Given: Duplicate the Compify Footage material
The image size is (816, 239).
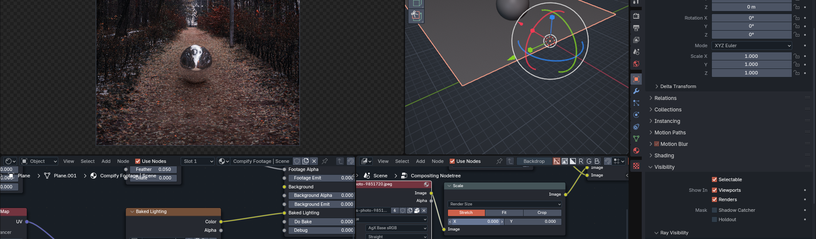Looking at the screenshot, I should [x=306, y=161].
